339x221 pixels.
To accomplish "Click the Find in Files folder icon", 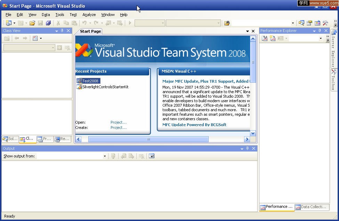I will (x=227, y=23).
